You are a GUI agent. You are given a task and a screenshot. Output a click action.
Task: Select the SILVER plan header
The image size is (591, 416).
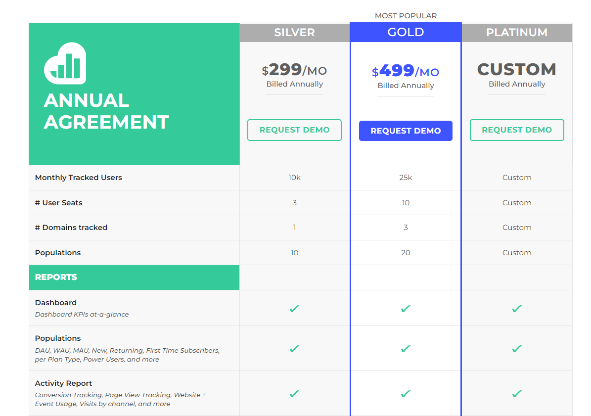pos(294,33)
